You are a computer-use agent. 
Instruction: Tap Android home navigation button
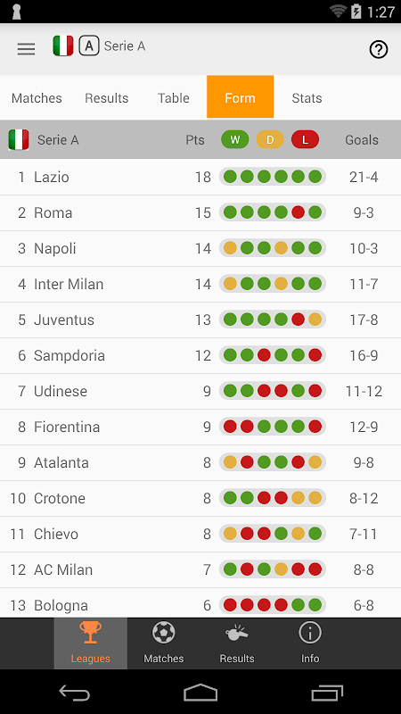pyautogui.click(x=200, y=693)
